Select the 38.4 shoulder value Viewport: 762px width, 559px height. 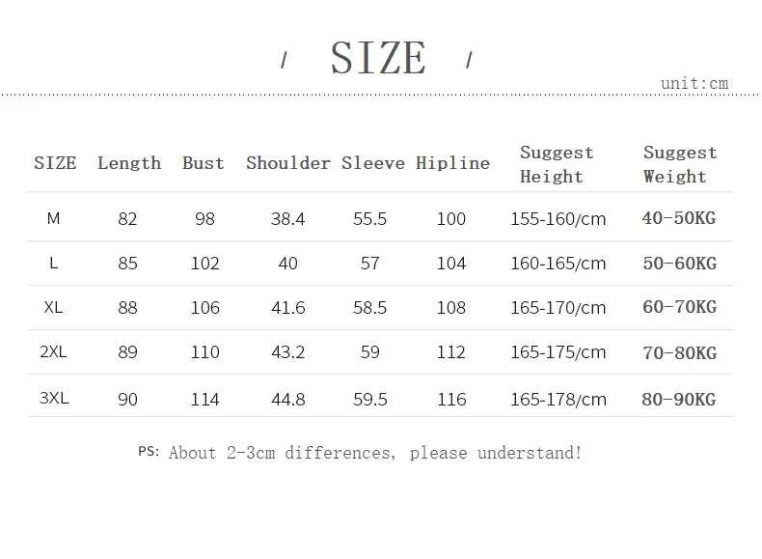(x=288, y=219)
